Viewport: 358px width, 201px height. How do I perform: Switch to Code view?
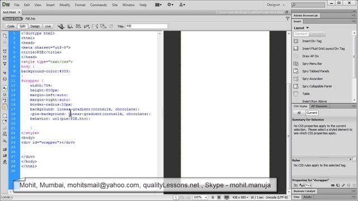pos(11,26)
